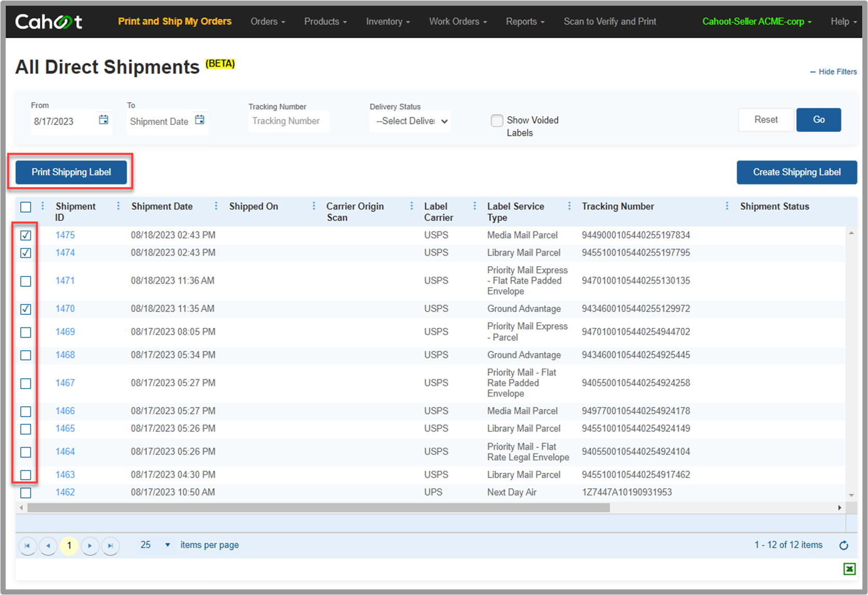Enable Show Voided Labels checkbox
Screen dimensions: 868x595
coord(497,120)
